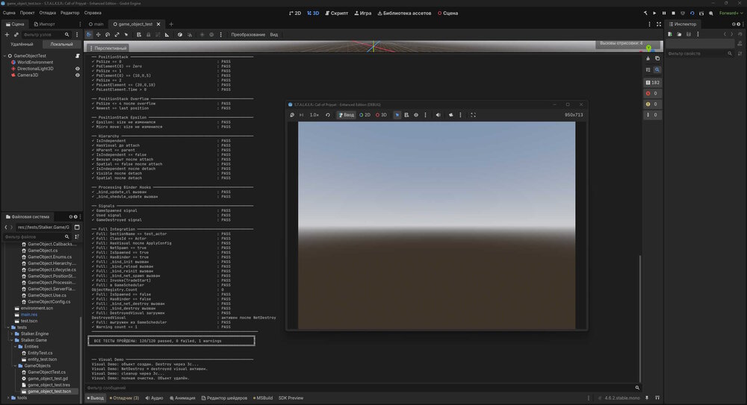This screenshot has width=747, height=405.
Task: Toggle the 182 standard messages filter
Action: click(652, 83)
